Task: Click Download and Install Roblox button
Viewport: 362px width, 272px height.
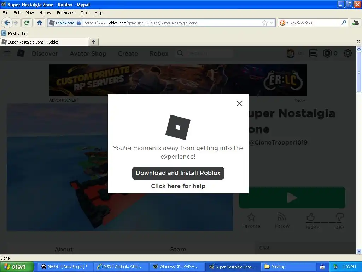Action: (178, 173)
